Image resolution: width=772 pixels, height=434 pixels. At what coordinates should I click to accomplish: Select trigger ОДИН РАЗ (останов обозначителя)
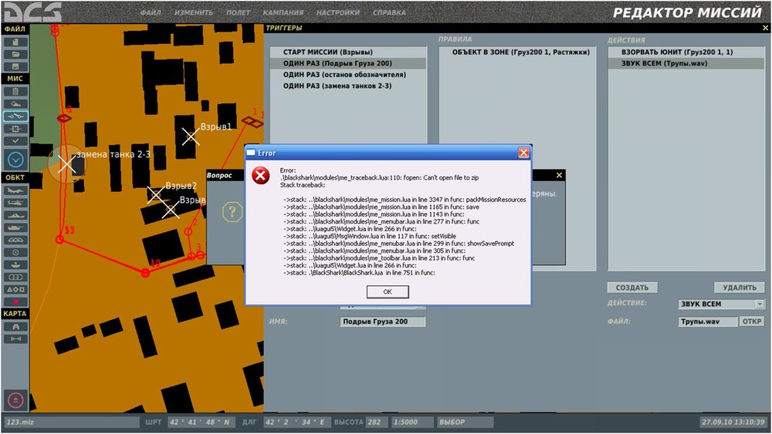347,75
